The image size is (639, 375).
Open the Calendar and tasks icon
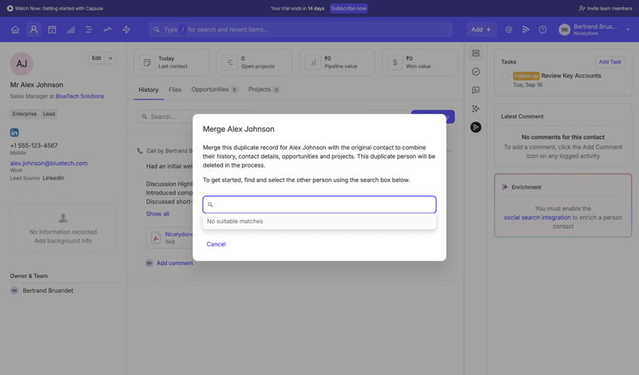point(52,30)
